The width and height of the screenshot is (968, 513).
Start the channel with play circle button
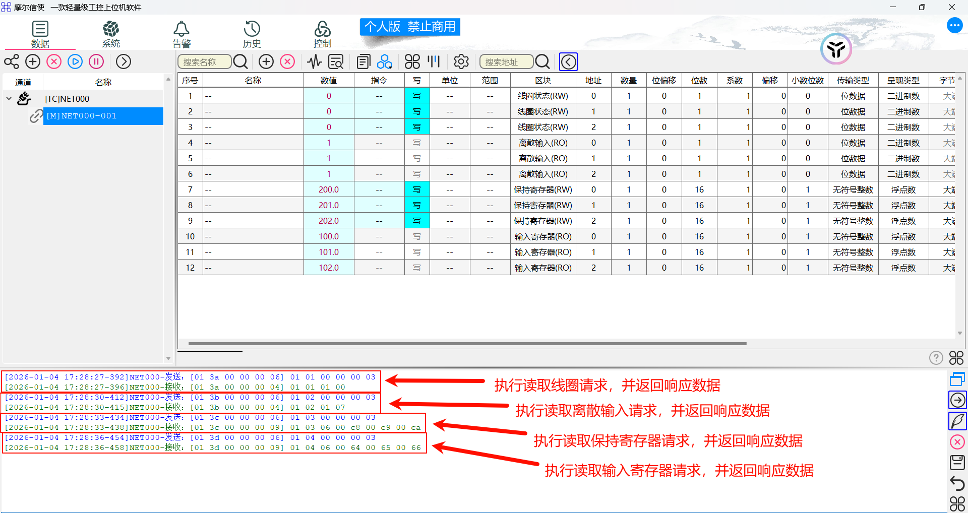click(75, 61)
